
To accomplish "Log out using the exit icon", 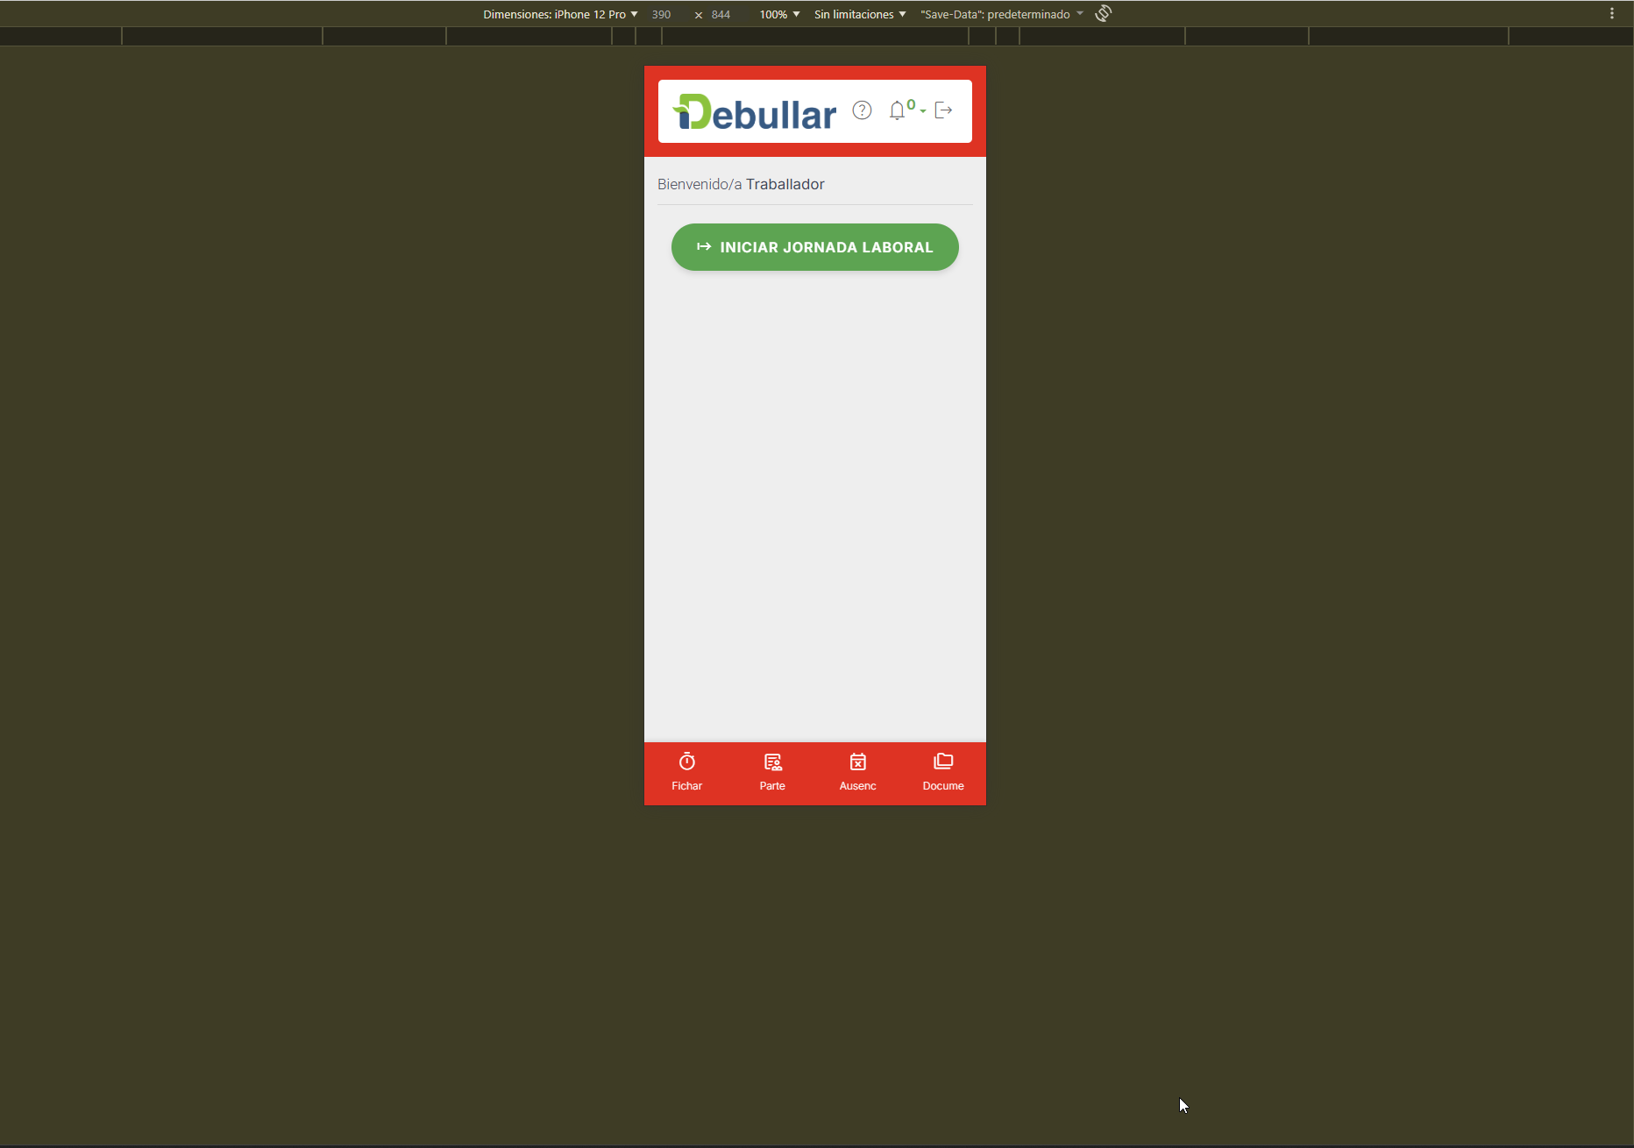I will (943, 110).
